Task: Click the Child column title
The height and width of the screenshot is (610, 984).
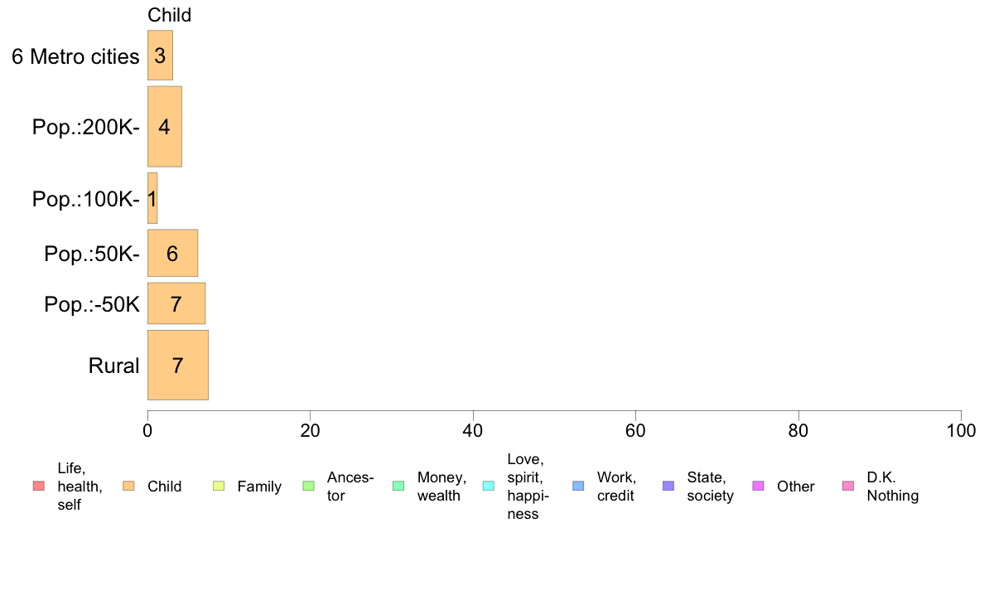Action: pos(170,15)
